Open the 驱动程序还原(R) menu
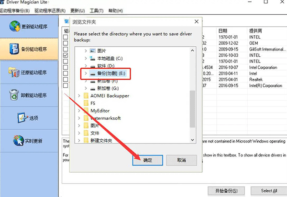 point(50,11)
